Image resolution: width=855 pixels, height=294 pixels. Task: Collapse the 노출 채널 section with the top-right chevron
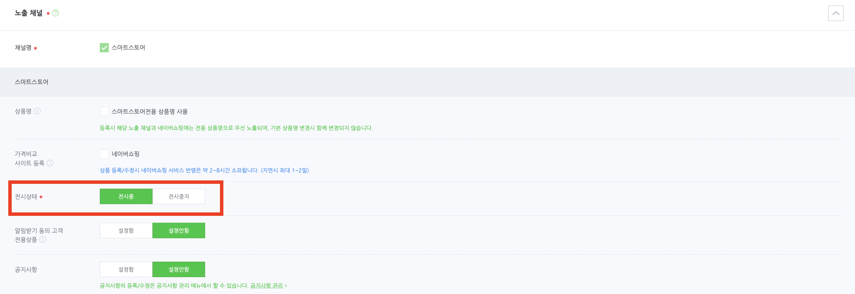click(x=835, y=13)
